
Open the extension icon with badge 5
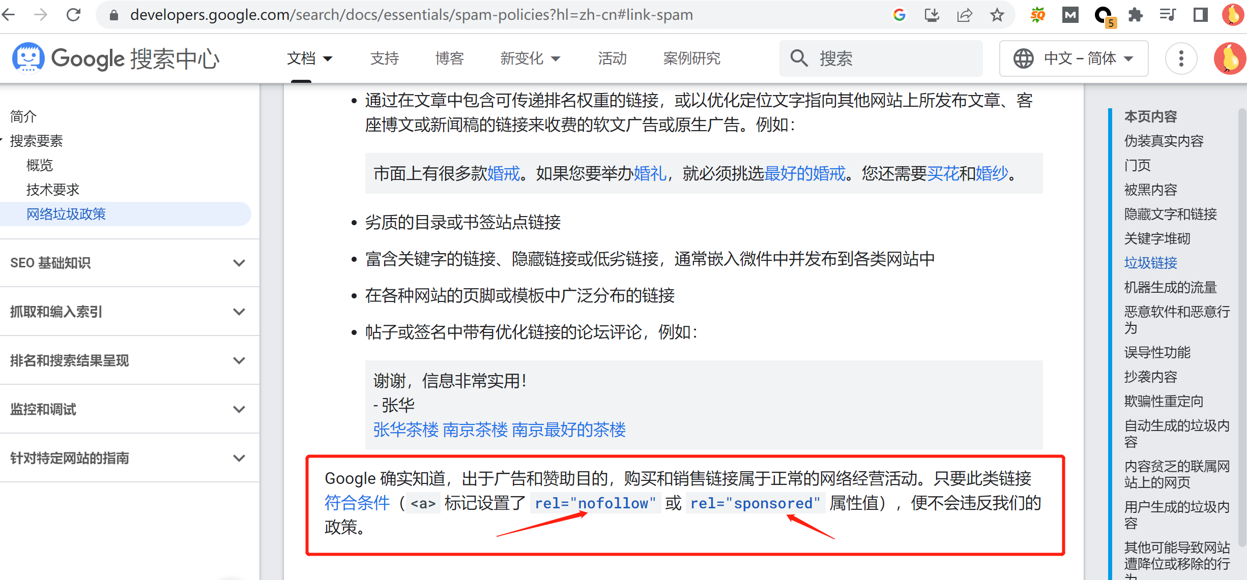(1104, 16)
